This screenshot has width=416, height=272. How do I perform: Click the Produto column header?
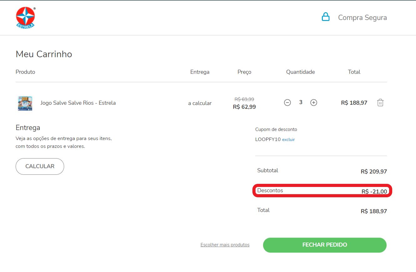[x=25, y=72]
